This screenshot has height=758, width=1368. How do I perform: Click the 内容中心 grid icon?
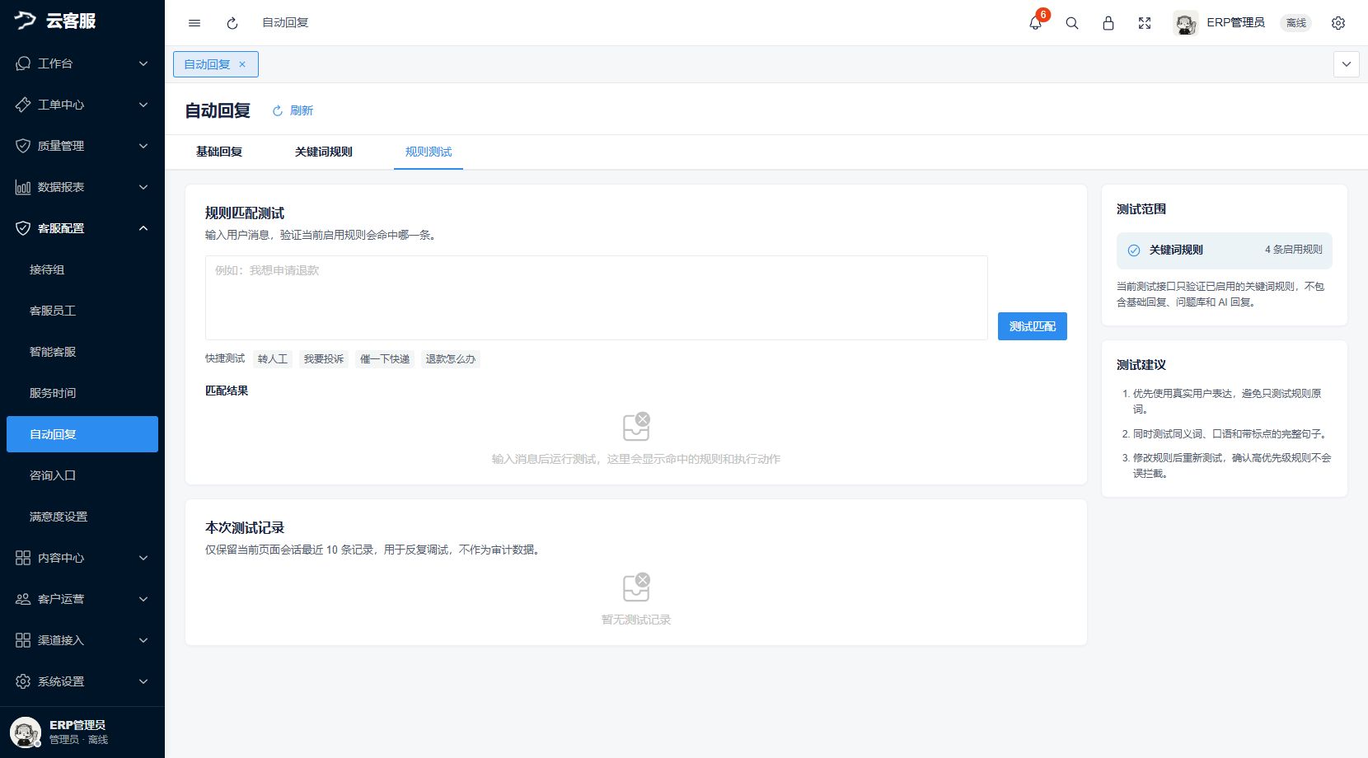pos(23,558)
